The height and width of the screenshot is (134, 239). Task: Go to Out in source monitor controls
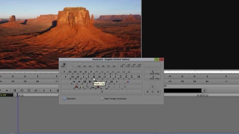pyautogui.click(x=37, y=81)
